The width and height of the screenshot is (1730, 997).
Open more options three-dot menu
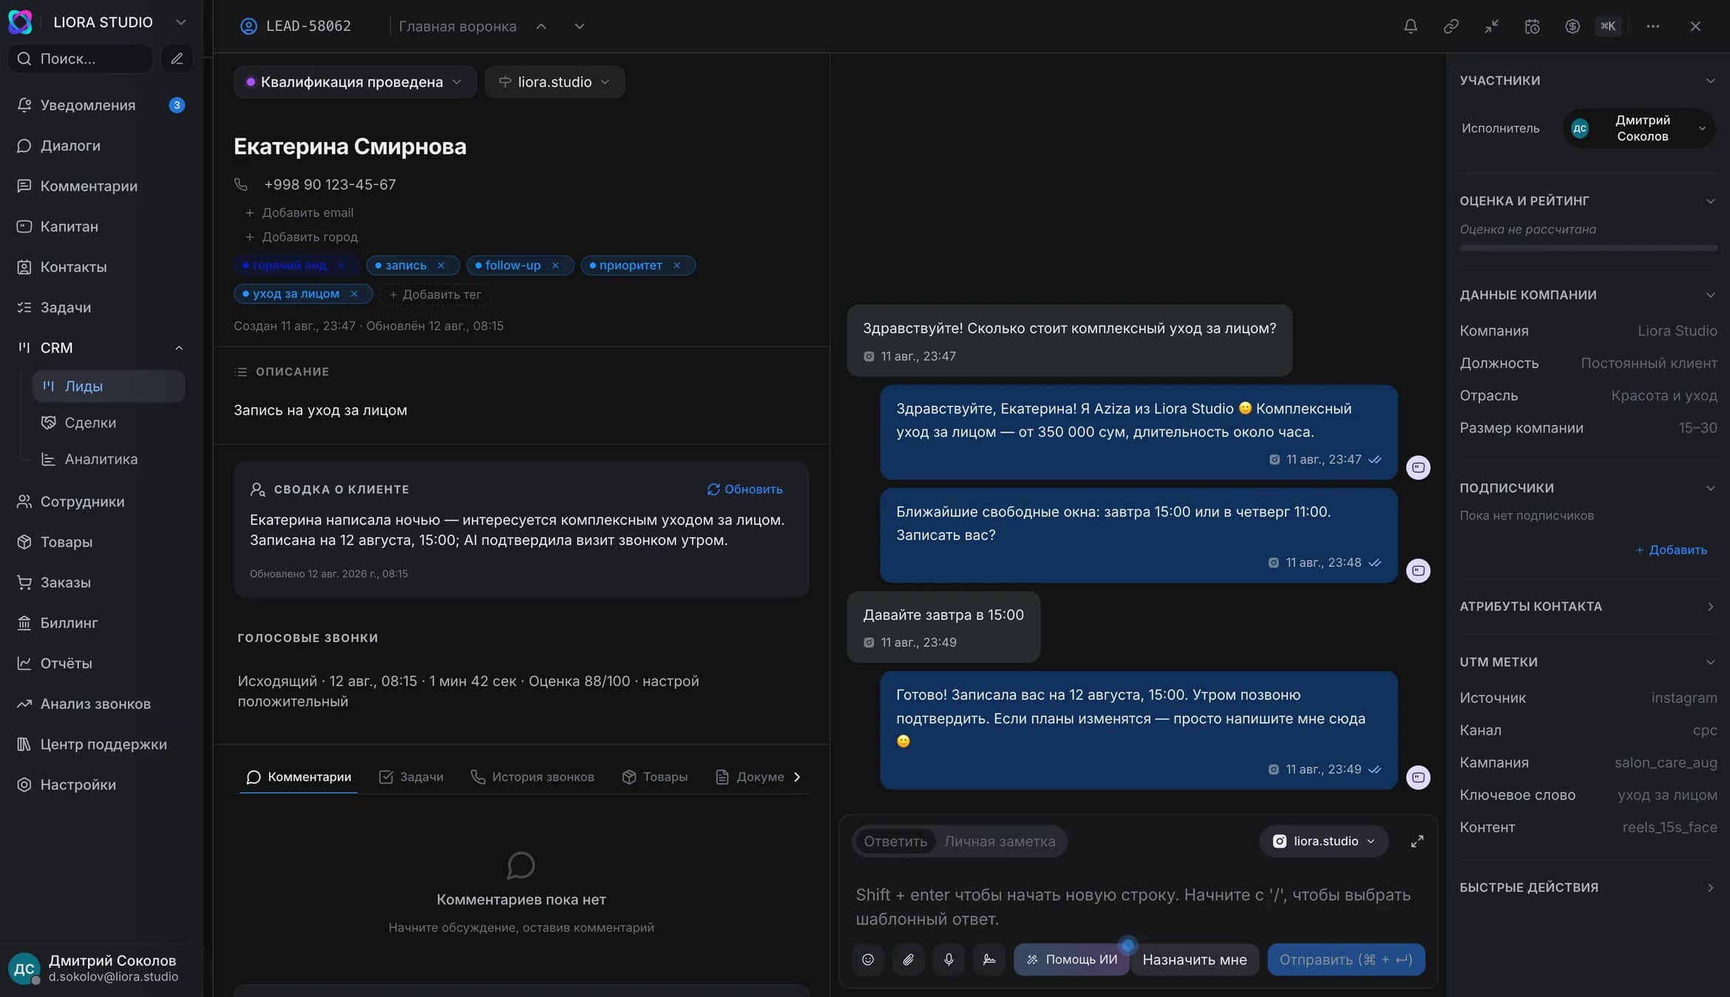[1653, 26]
